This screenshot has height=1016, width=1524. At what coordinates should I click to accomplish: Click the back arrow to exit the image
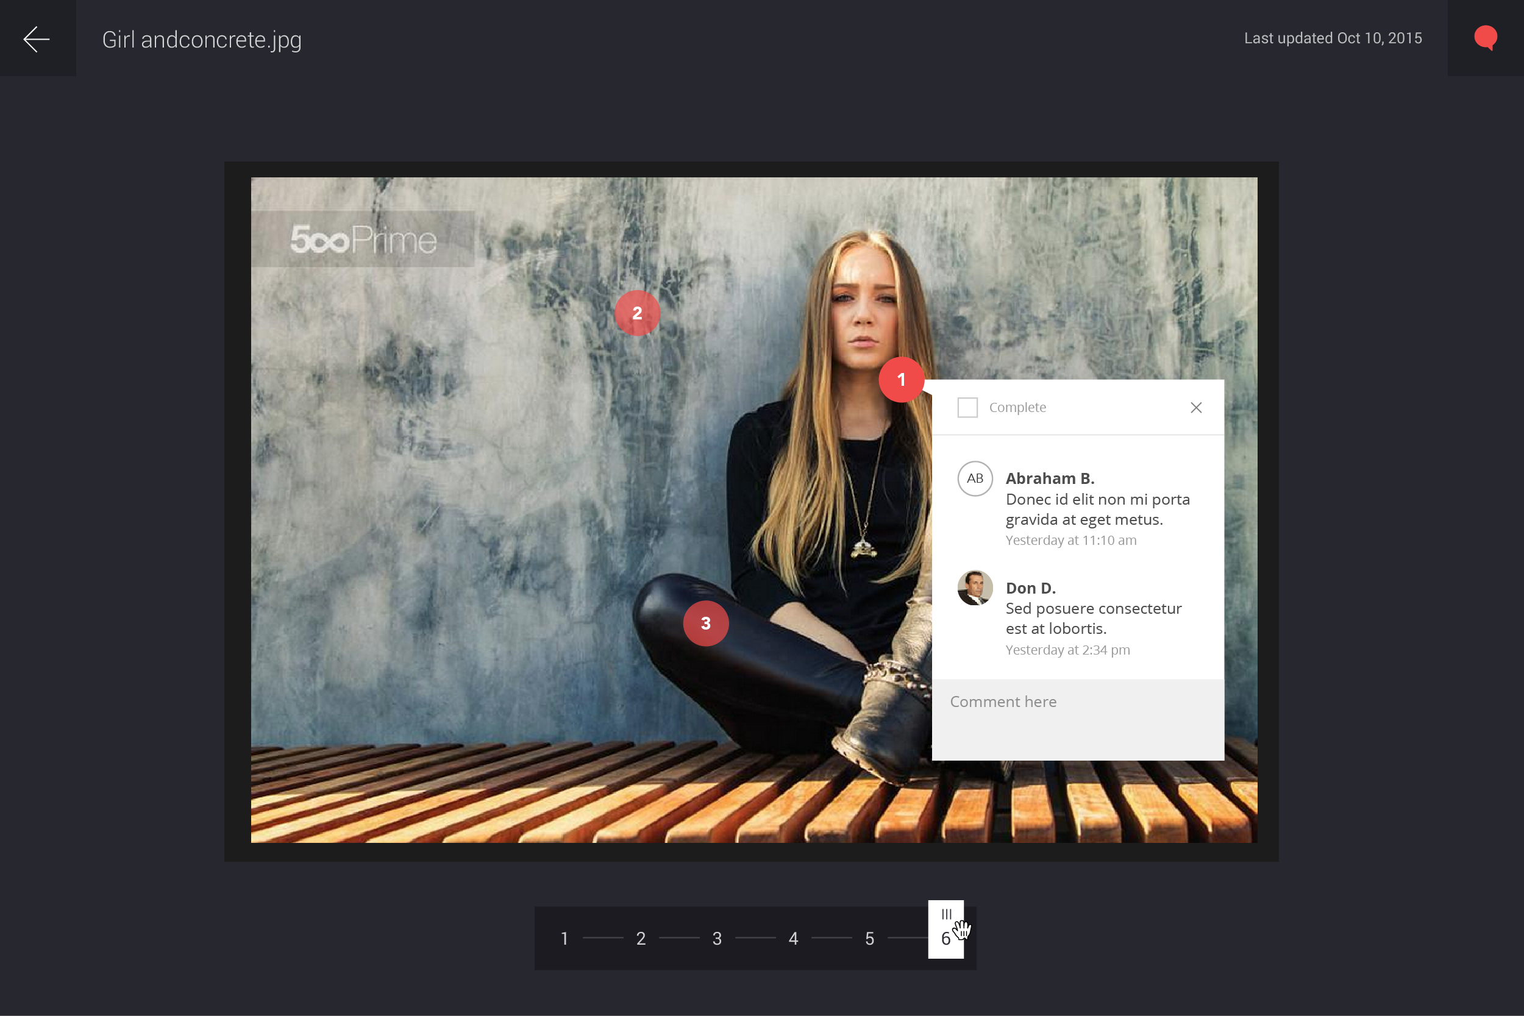coord(37,39)
